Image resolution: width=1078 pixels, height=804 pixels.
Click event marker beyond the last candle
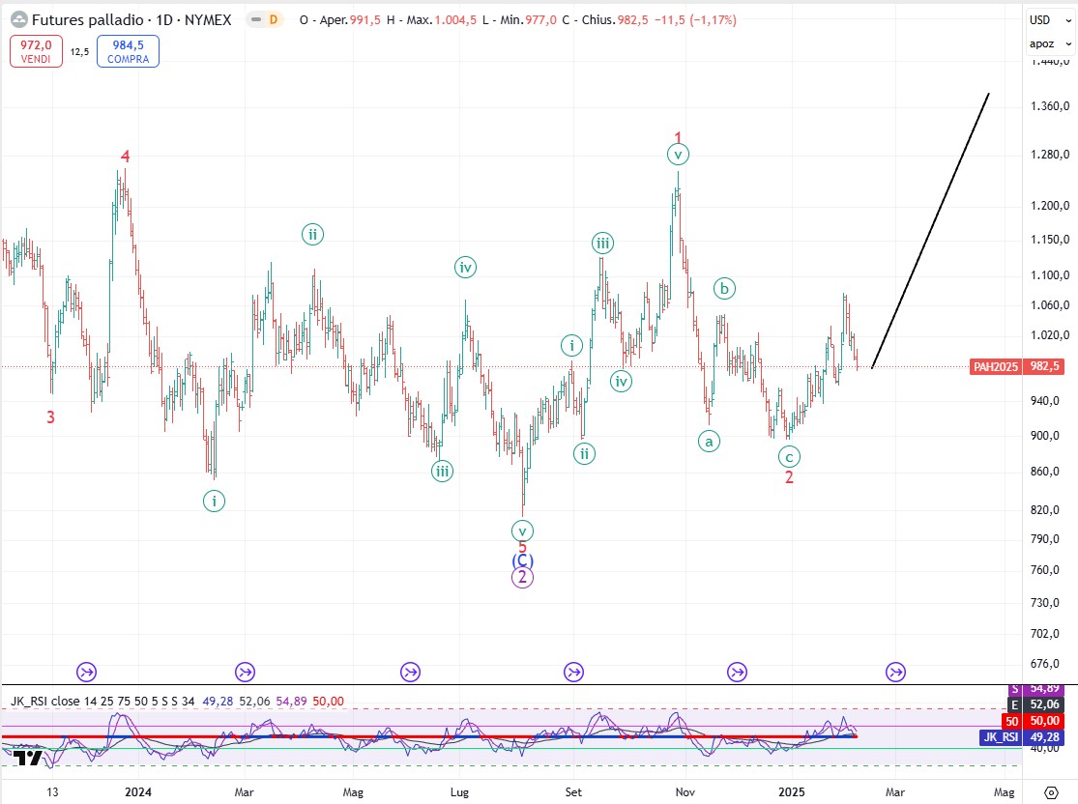pos(895,672)
